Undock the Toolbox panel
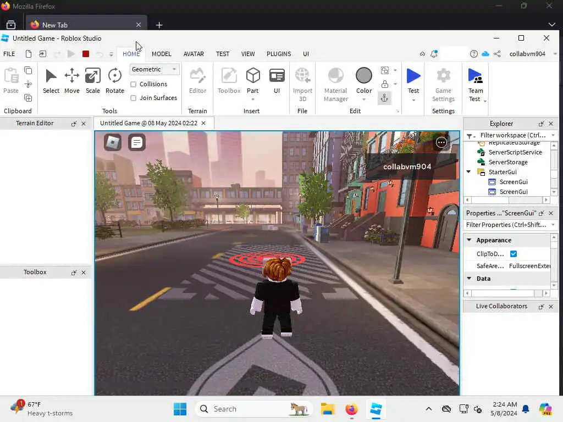This screenshot has width=563, height=422. click(74, 273)
